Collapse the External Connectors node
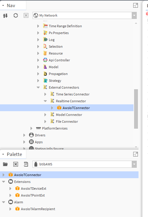Image resolution: width=148 pixels, height=217 pixels. [38, 87]
